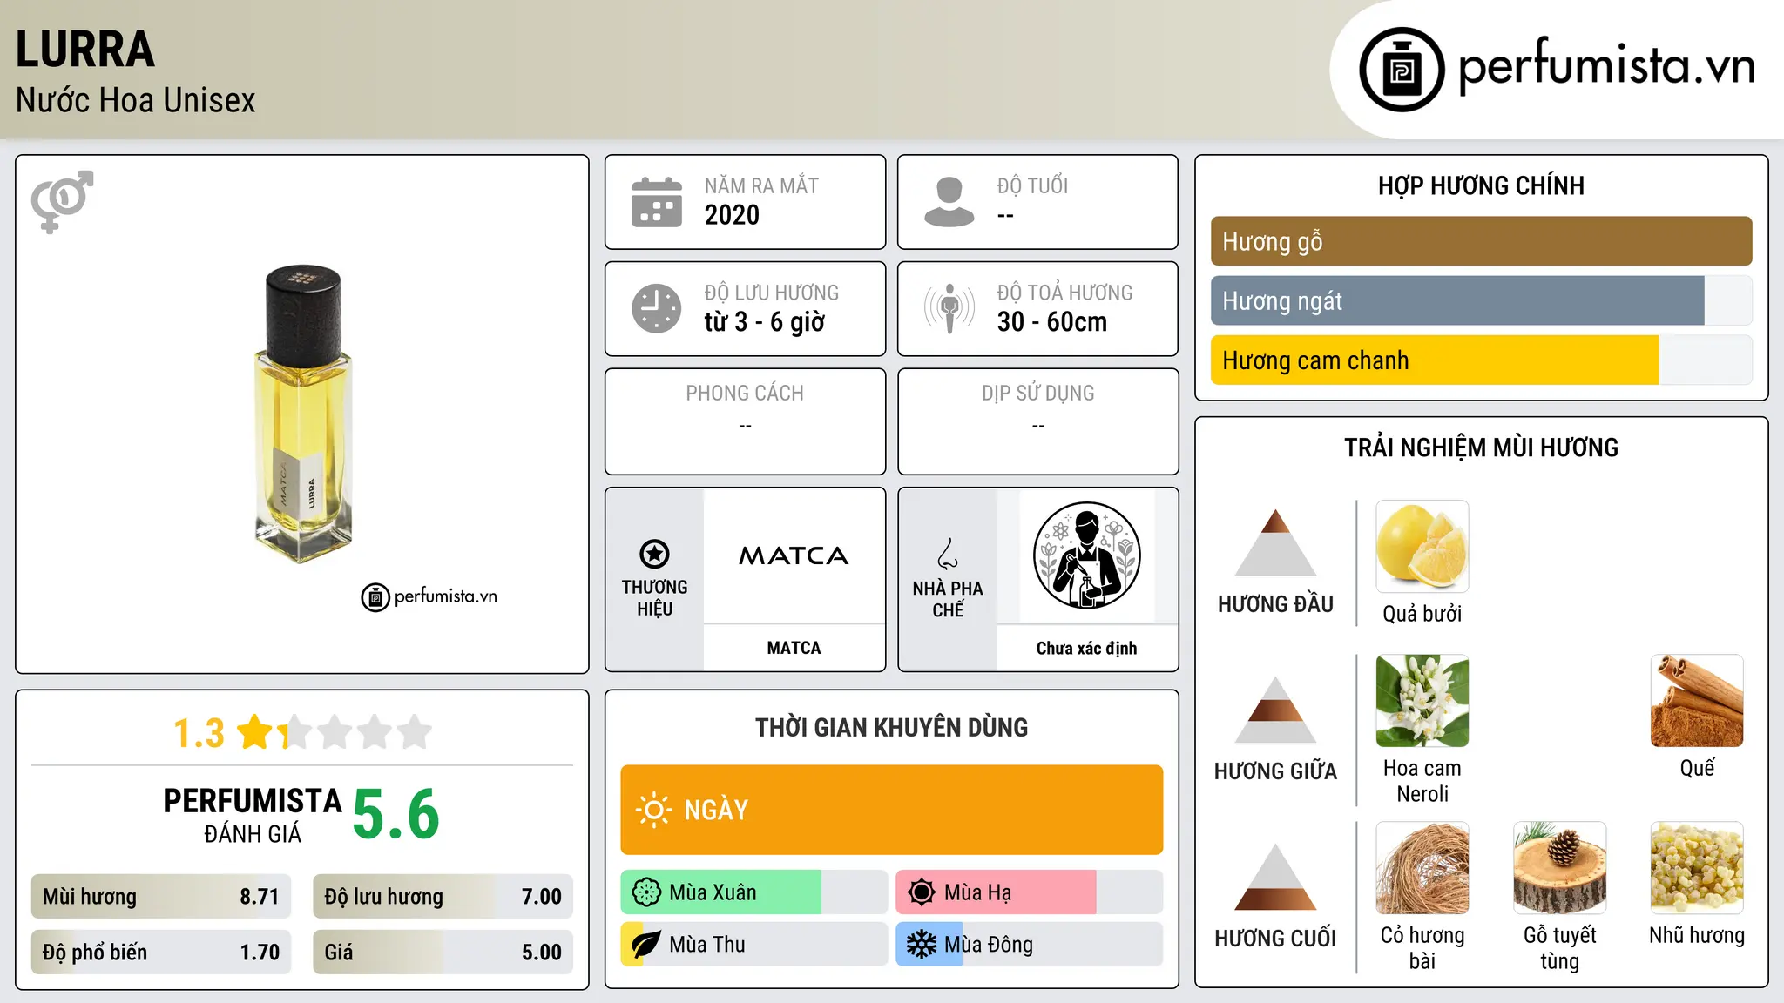Click the Hương ngát accord bar

1481,300
